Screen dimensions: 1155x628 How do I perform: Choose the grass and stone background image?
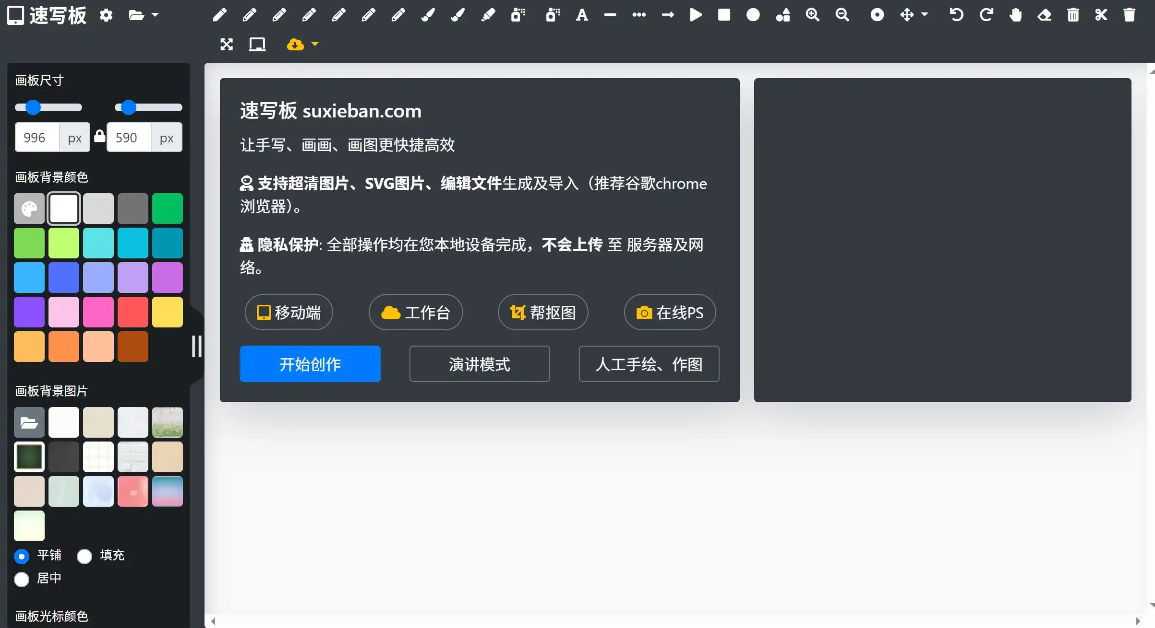pyautogui.click(x=168, y=422)
